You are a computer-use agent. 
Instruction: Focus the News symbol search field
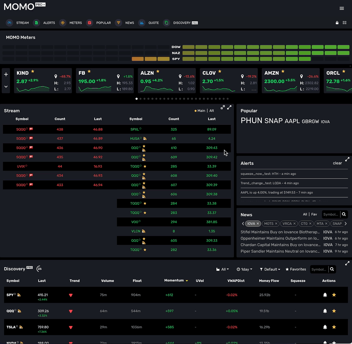pos(331,214)
